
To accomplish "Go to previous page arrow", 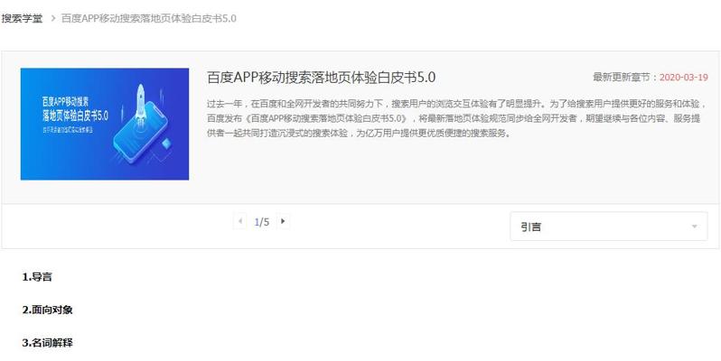I will [239, 221].
